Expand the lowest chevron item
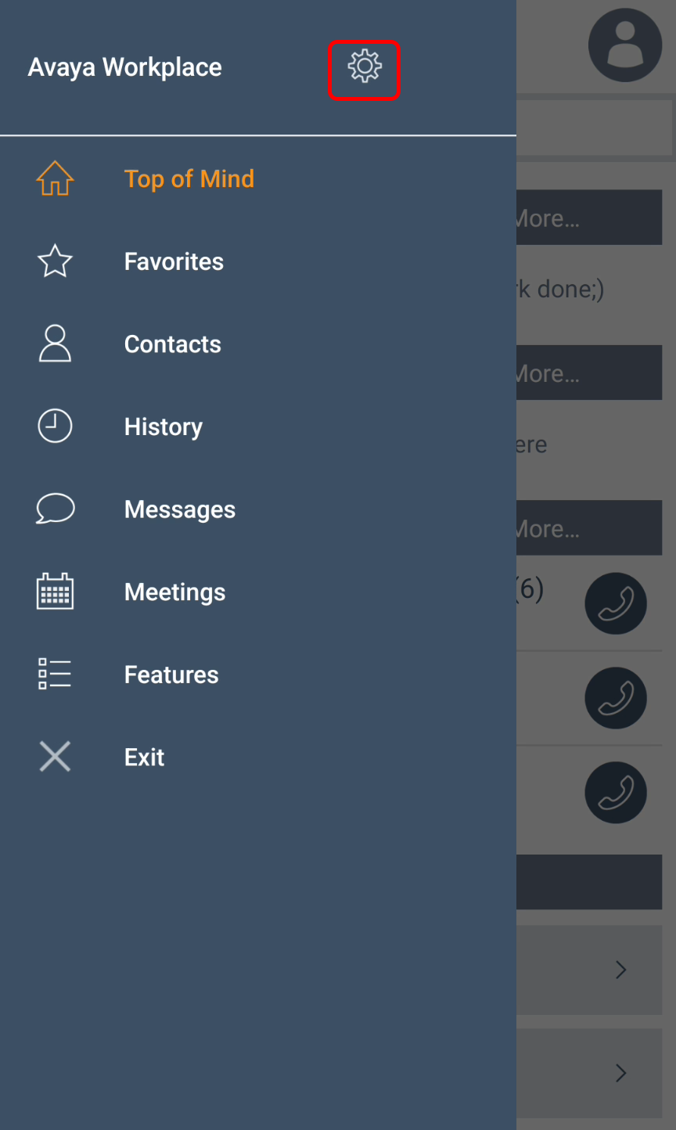Viewport: 676px width, 1130px height. coord(620,1073)
